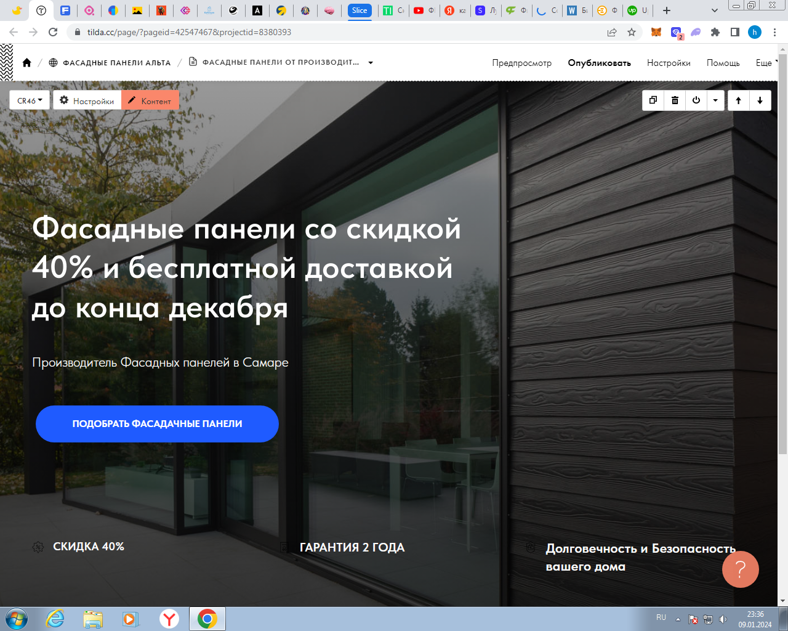Screen dimensions: 788x631
Task: Toggle block visibility with the power icon
Action: [x=696, y=100]
